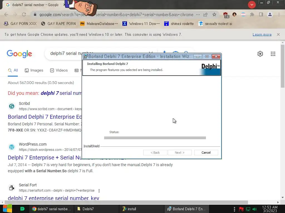Open the Serial Fort result three-dot menu
The height and width of the screenshot is (213, 285).
[x=99, y=191]
